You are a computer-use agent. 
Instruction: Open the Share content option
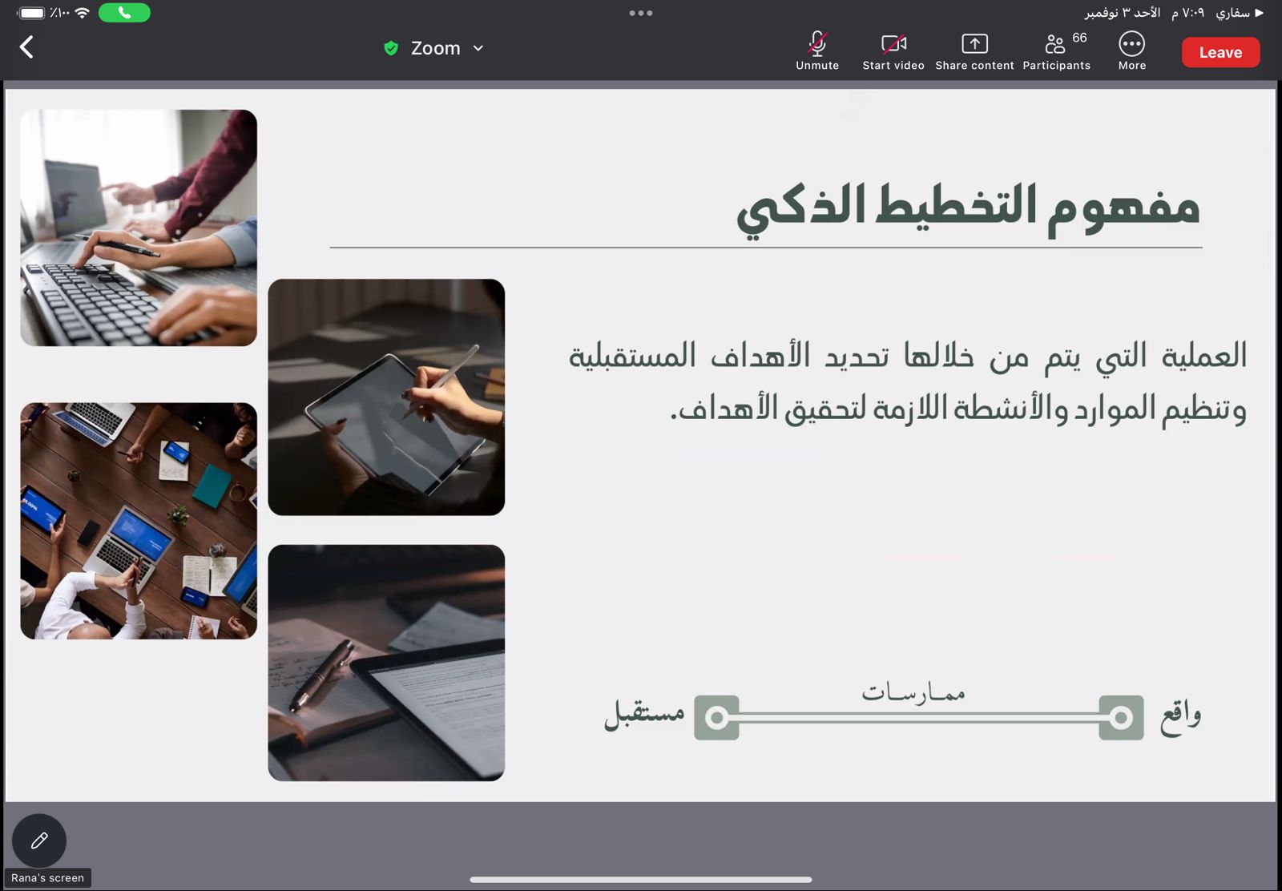tap(974, 51)
